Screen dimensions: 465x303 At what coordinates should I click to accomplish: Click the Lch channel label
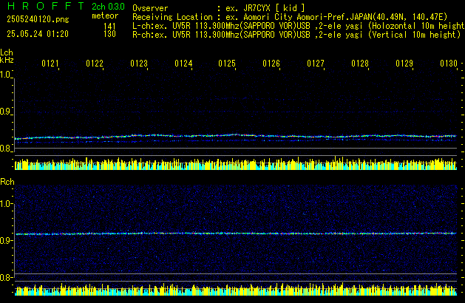pos(7,52)
